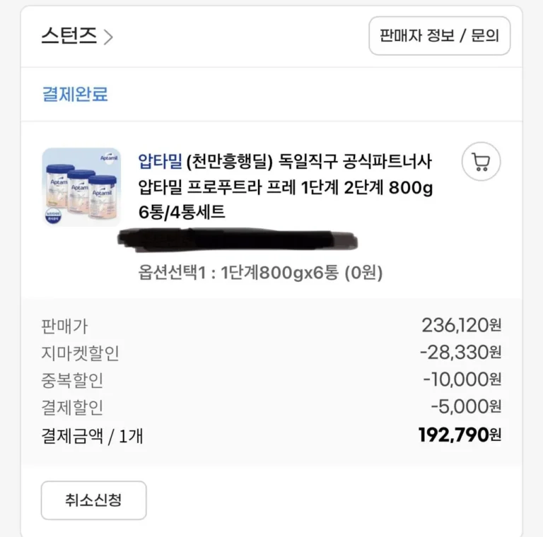Click the 판매가 236,120원 price row
The image size is (543, 537).
(271, 326)
